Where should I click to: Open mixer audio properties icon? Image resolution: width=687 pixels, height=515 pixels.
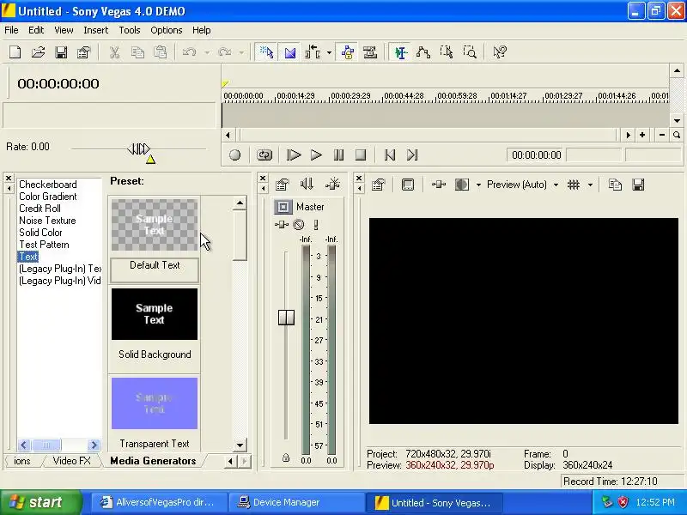pos(283,185)
